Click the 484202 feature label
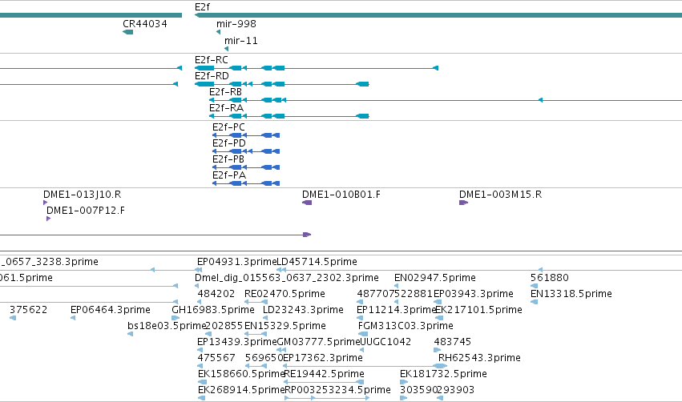This screenshot has width=682, height=402. [x=216, y=294]
